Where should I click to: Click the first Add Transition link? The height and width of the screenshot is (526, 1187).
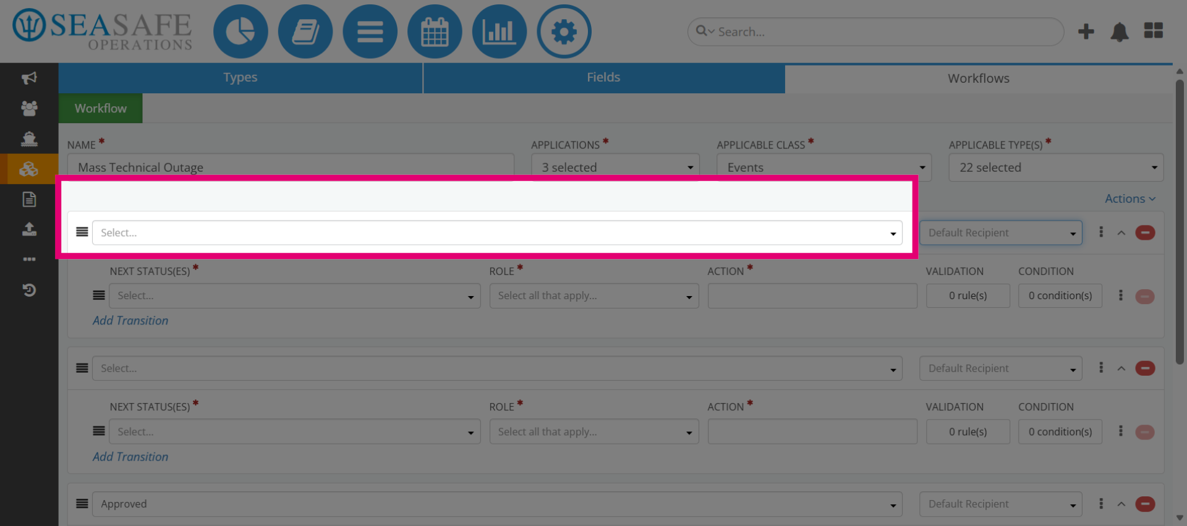coord(130,321)
